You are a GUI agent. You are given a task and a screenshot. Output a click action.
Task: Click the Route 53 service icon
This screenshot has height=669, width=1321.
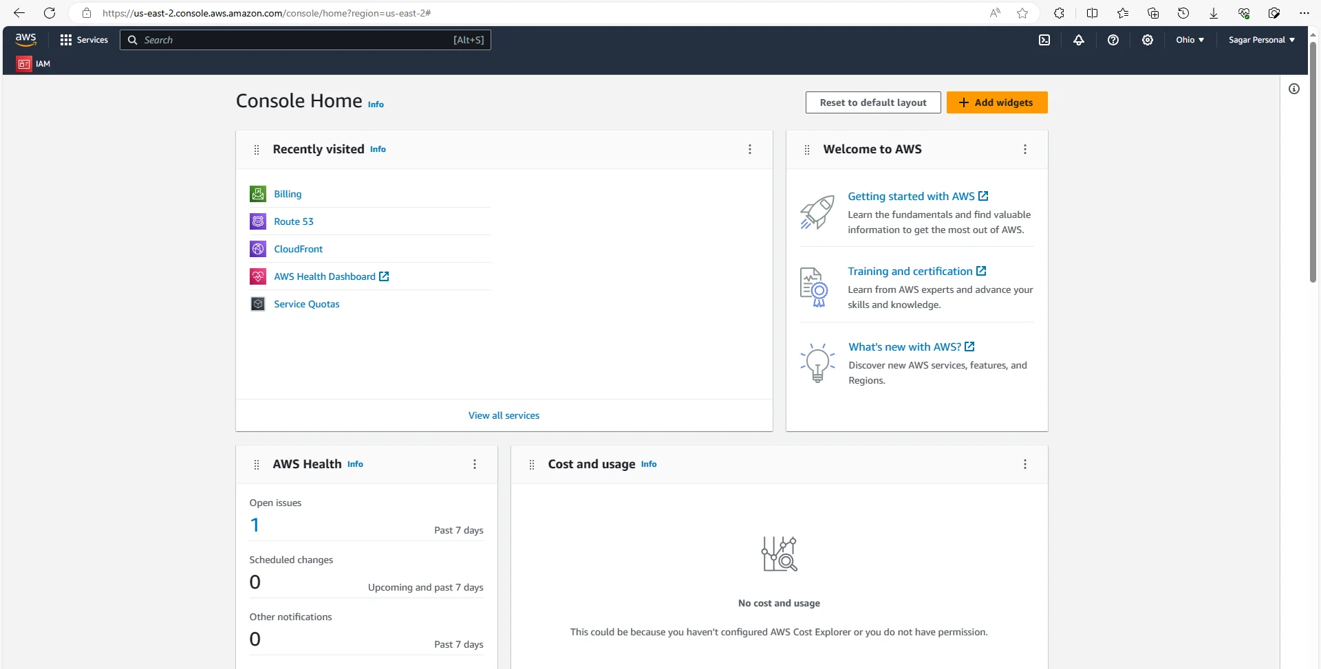coord(258,221)
